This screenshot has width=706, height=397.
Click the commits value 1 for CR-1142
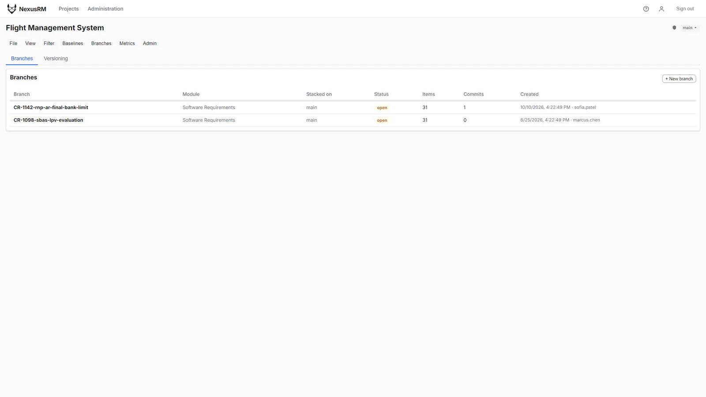pos(465,108)
